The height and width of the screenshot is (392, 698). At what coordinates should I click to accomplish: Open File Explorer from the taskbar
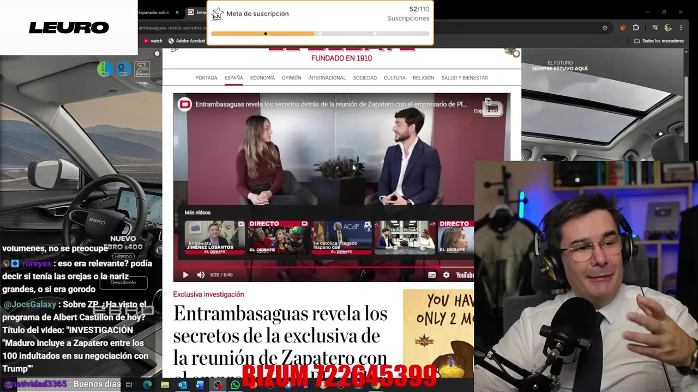point(165,385)
